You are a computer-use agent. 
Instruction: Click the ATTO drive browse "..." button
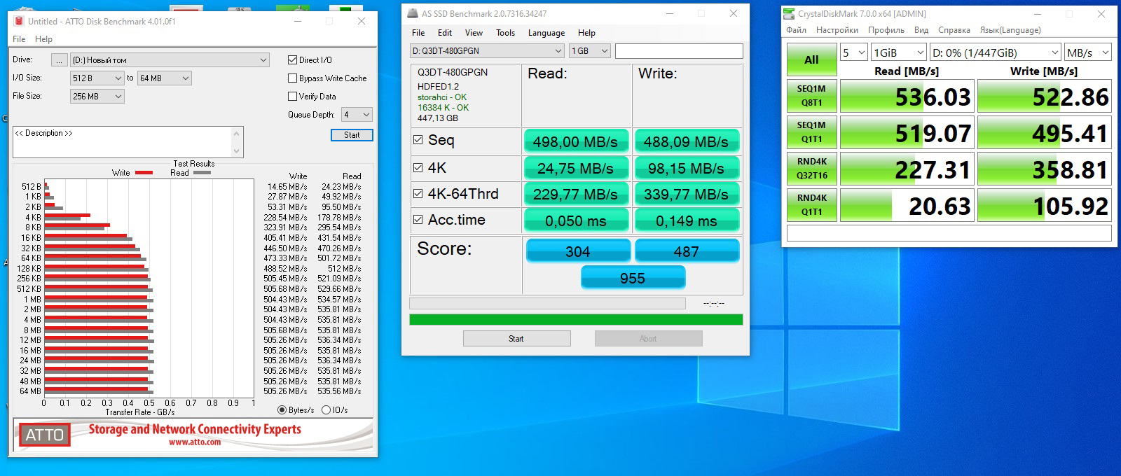[x=60, y=60]
